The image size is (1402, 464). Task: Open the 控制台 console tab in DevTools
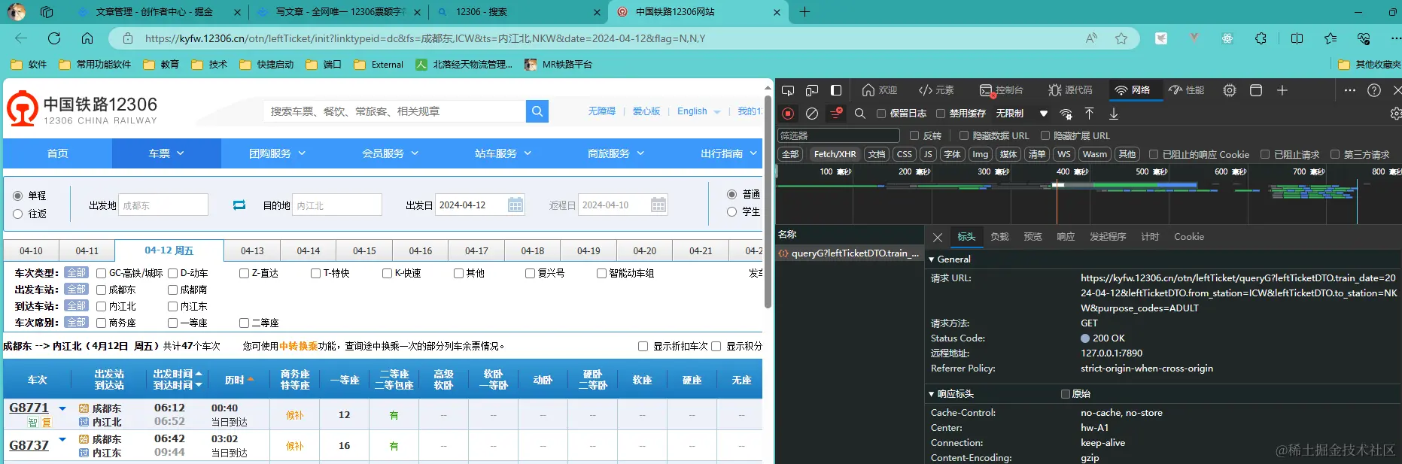(x=1002, y=90)
